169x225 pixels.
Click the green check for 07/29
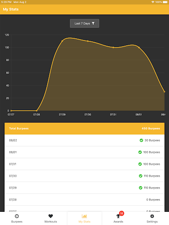coord(140,188)
